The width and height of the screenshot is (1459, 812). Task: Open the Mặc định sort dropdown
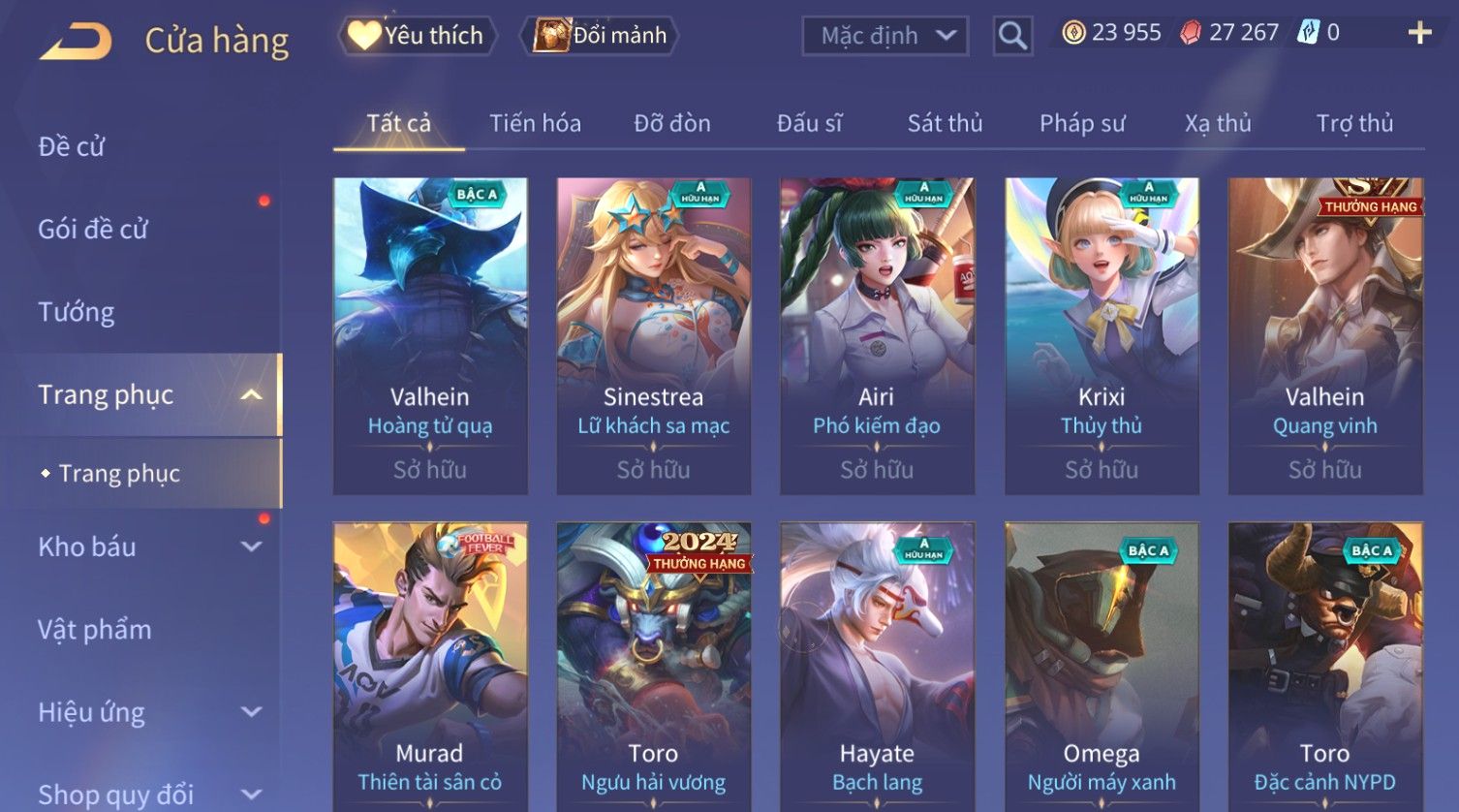[885, 36]
